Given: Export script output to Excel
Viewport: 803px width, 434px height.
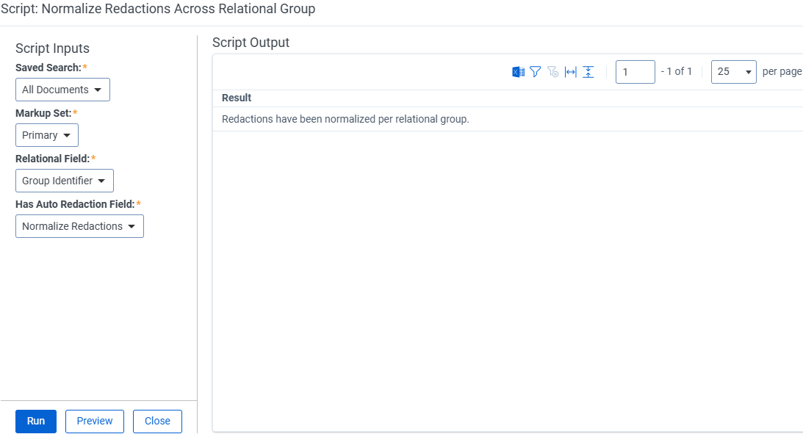Looking at the screenshot, I should pos(518,72).
